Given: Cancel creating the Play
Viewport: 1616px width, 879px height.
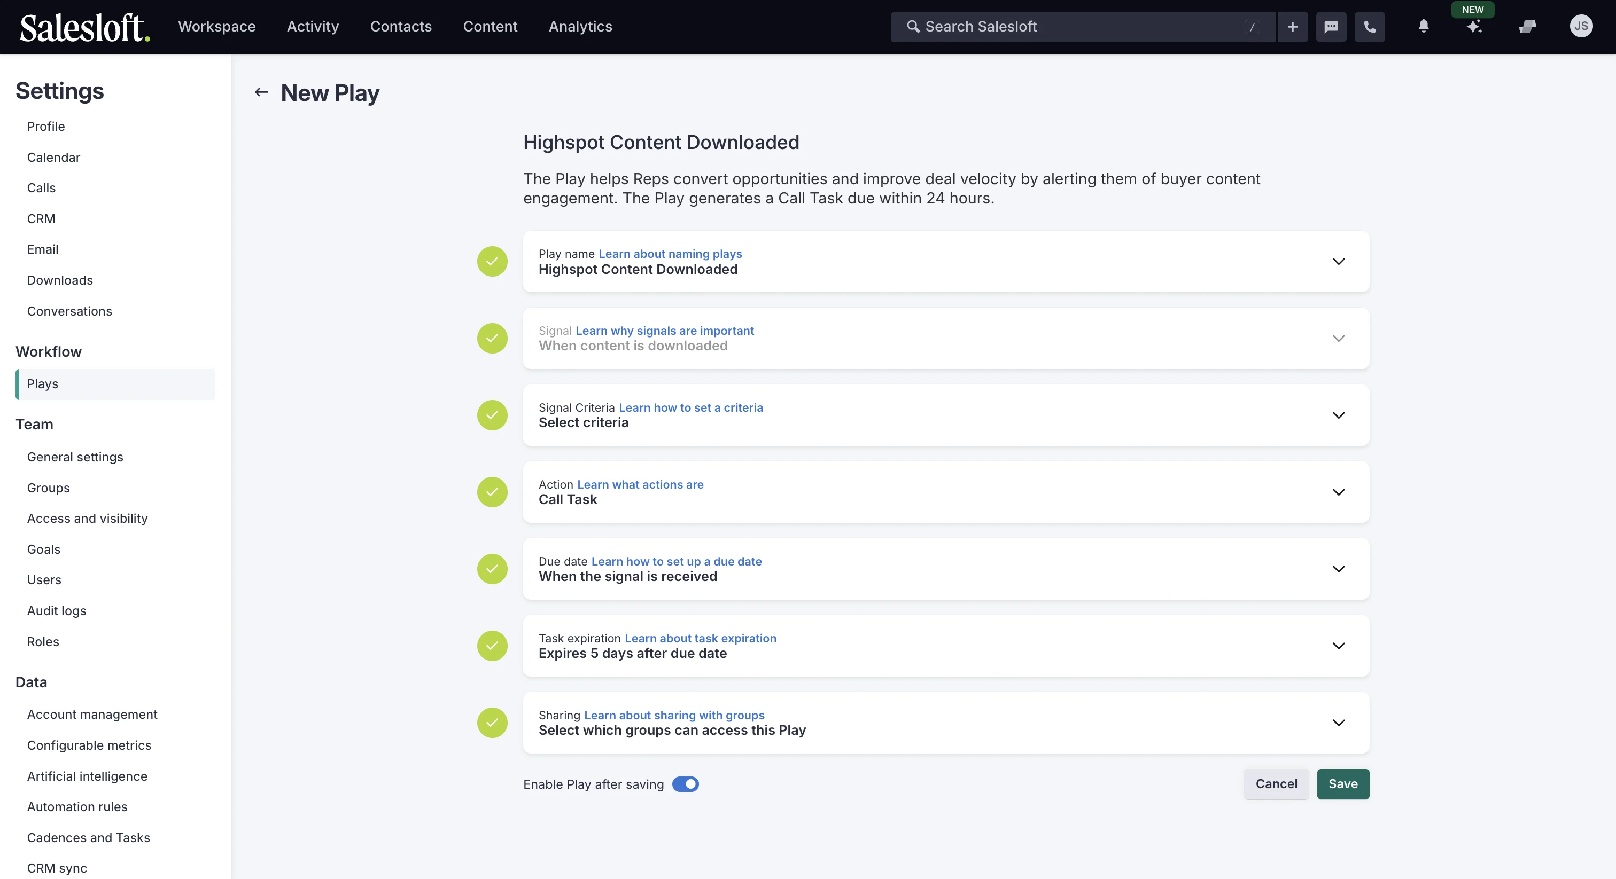Looking at the screenshot, I should coord(1276,784).
